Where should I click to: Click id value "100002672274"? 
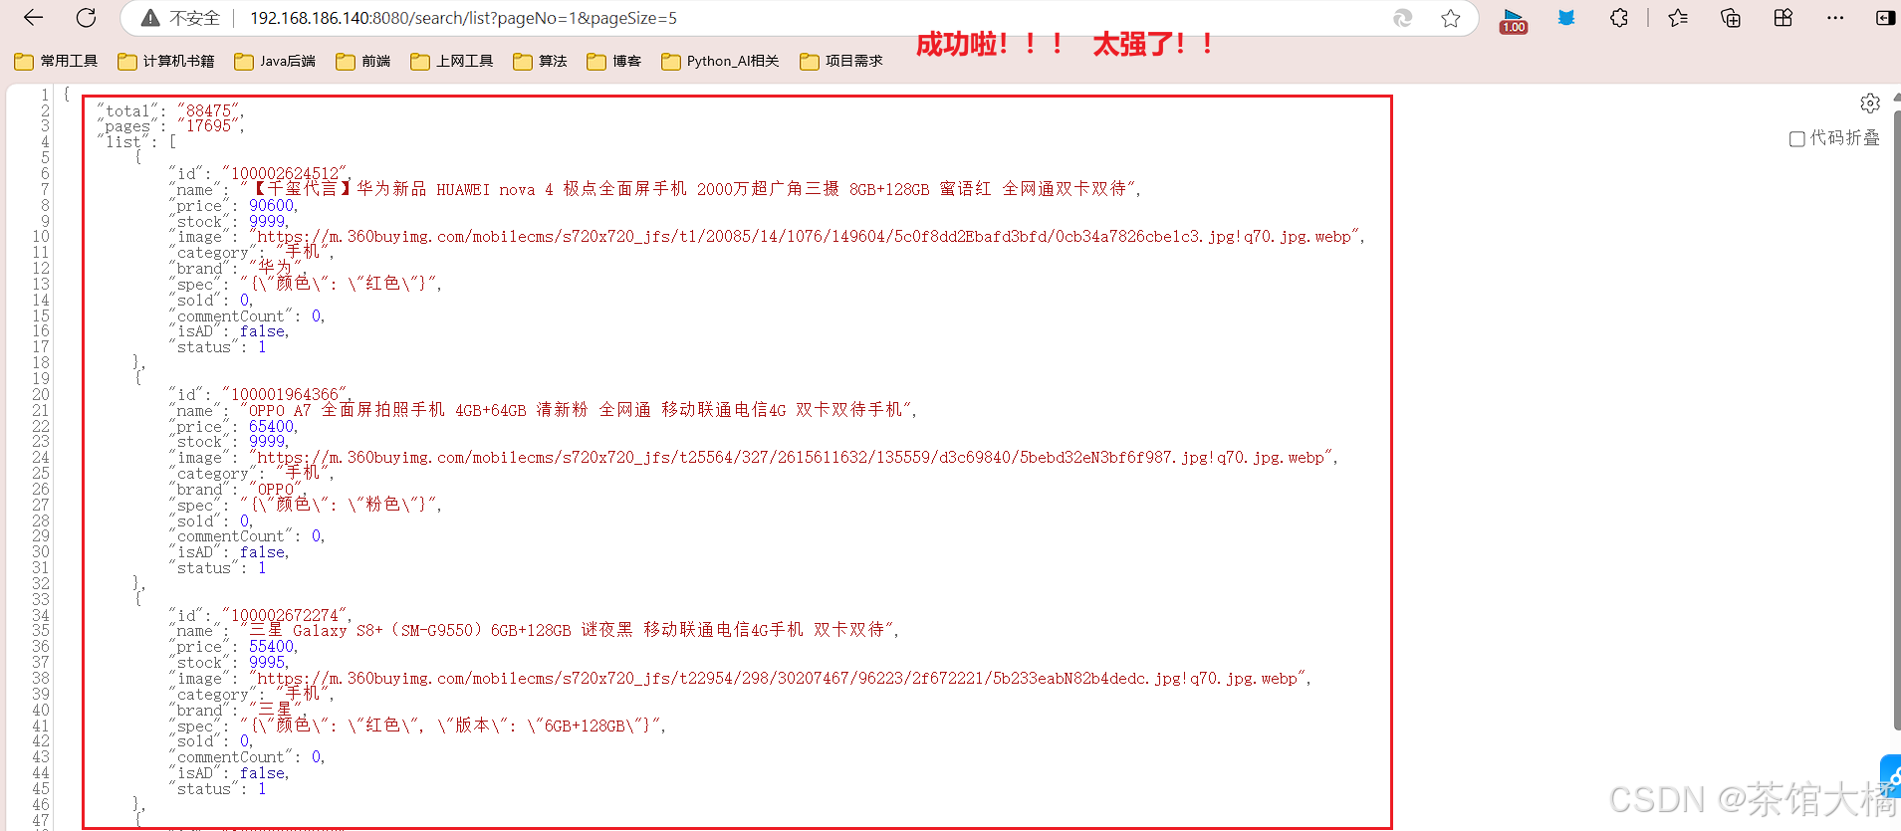(285, 615)
